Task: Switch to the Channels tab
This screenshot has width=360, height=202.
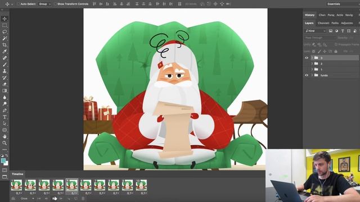Action: (323, 23)
